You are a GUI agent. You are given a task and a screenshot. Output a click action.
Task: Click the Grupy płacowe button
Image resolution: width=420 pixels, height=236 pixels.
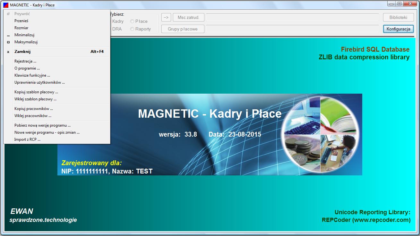pos(183,29)
